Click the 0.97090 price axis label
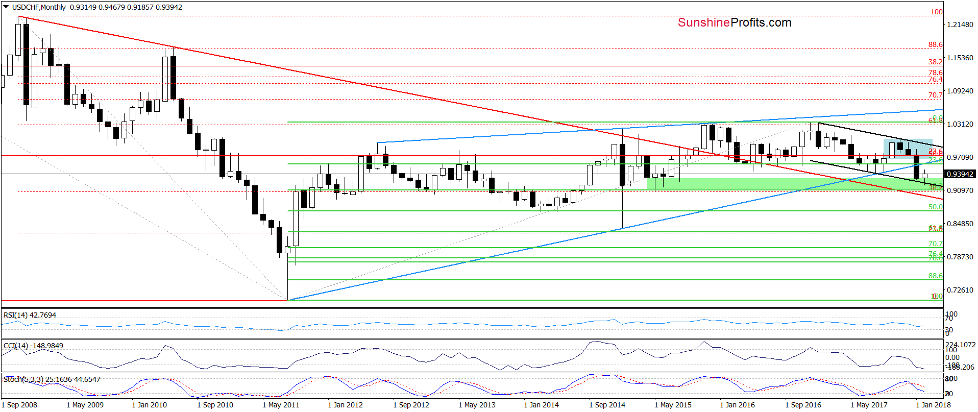This screenshot has width=978, height=412. [x=960, y=157]
